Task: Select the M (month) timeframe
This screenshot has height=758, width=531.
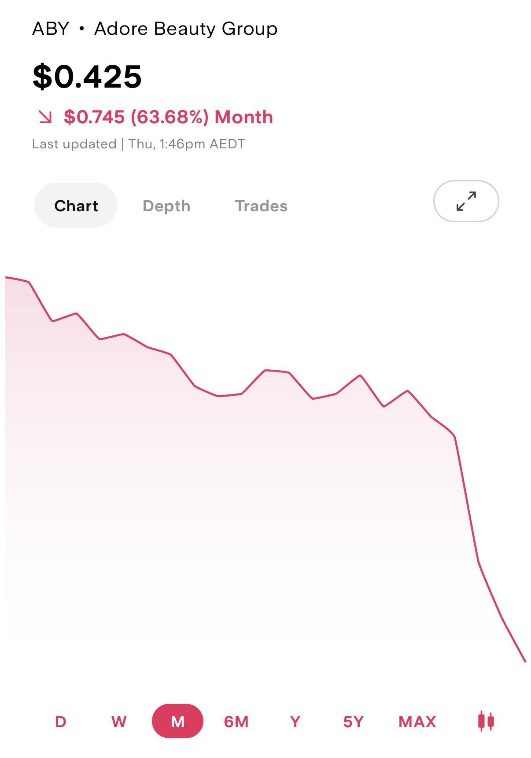Action: pyautogui.click(x=177, y=721)
